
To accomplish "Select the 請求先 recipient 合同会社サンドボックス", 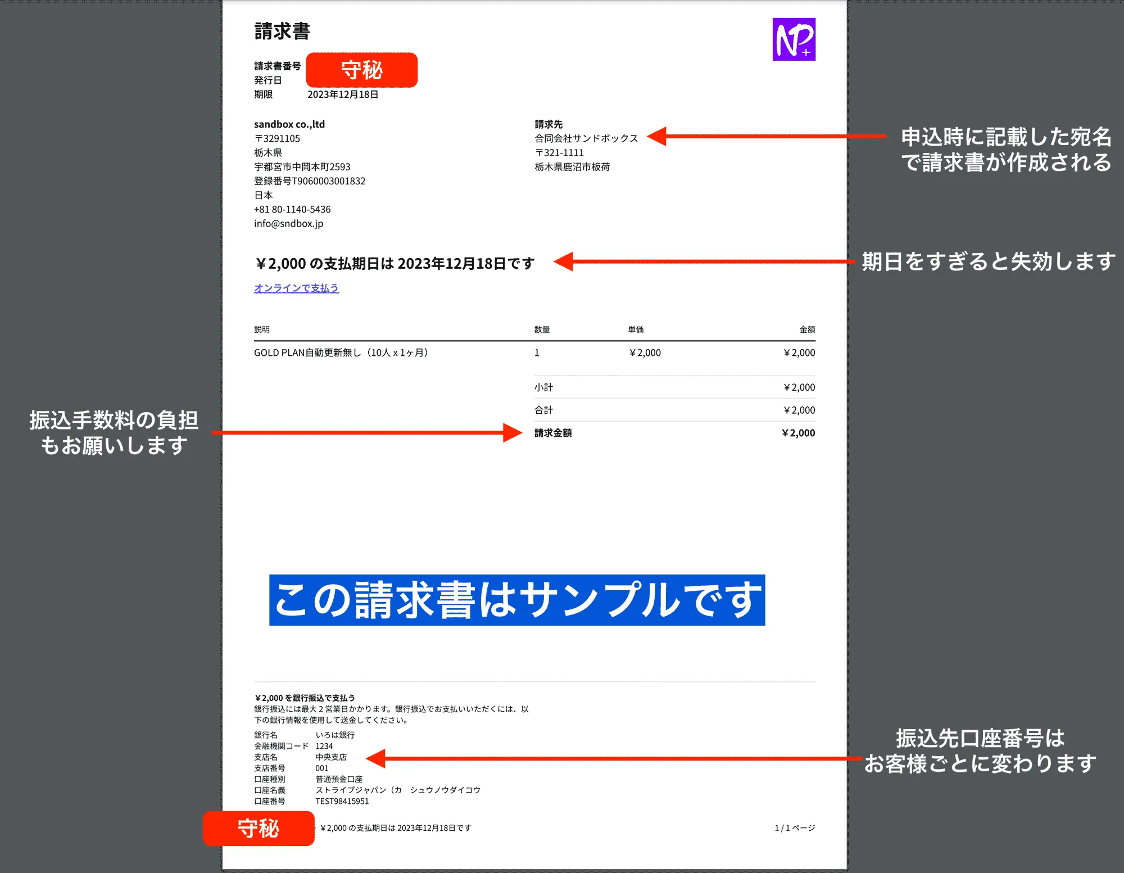I will [x=586, y=138].
